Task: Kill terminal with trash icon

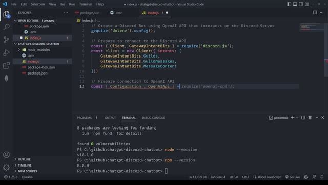Action: click(x=310, y=118)
